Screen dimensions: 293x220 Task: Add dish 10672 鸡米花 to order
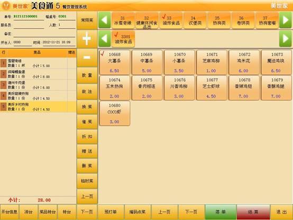(244, 63)
